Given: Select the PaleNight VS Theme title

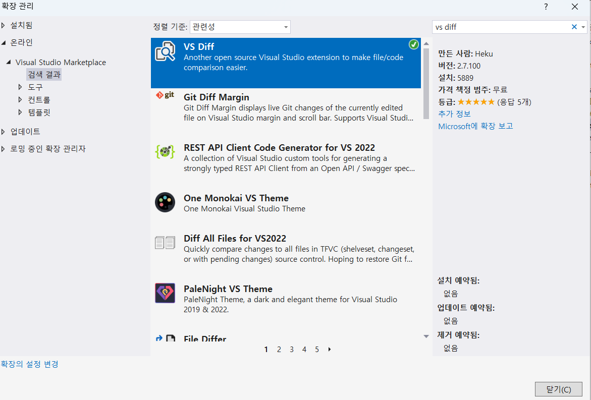Looking at the screenshot, I should click(x=228, y=289).
